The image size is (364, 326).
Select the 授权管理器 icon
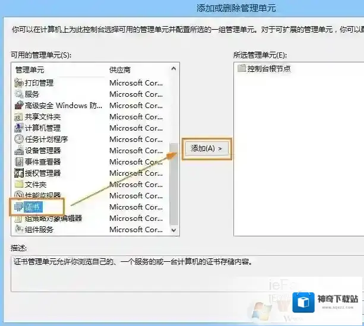[19, 173]
